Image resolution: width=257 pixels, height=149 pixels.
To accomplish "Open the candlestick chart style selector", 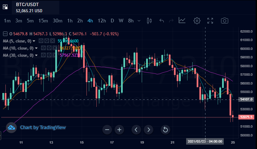I will 149,21.
